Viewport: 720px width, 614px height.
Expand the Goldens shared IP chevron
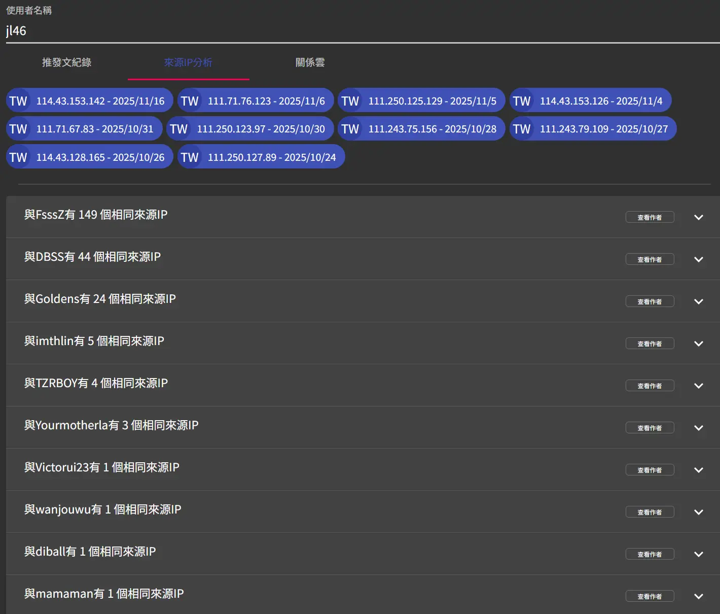click(698, 301)
